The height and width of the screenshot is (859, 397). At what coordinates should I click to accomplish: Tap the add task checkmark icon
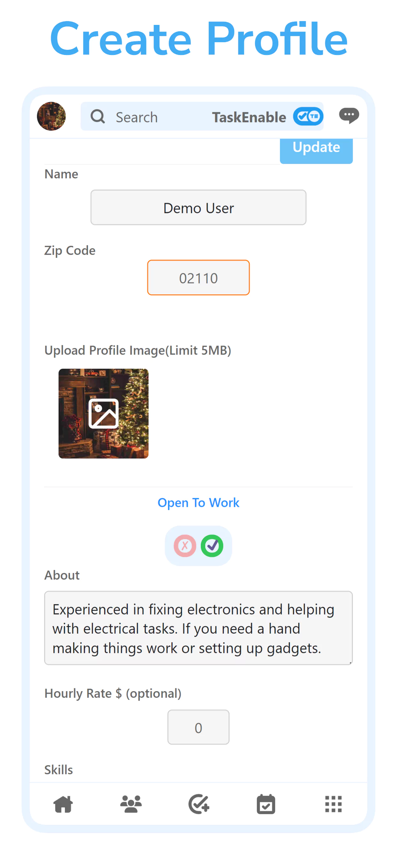(x=199, y=804)
